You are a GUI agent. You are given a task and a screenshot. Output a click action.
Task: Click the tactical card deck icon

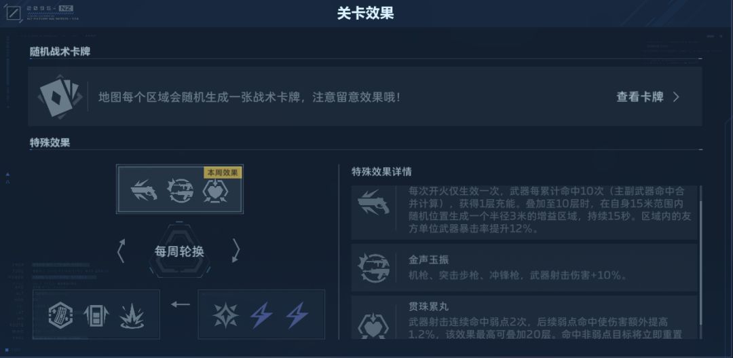(60, 96)
